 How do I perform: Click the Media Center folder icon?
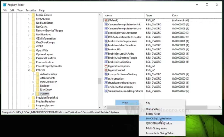point(33,15)
